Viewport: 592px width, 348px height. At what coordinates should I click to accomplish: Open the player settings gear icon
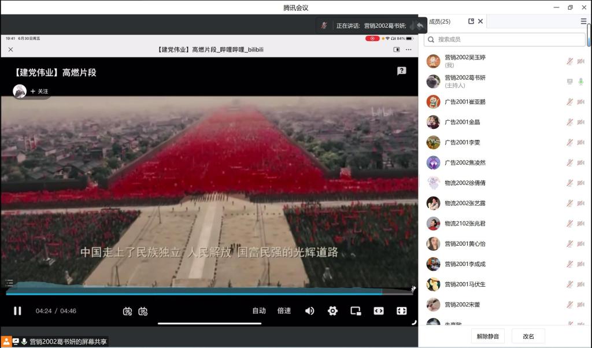(x=332, y=311)
